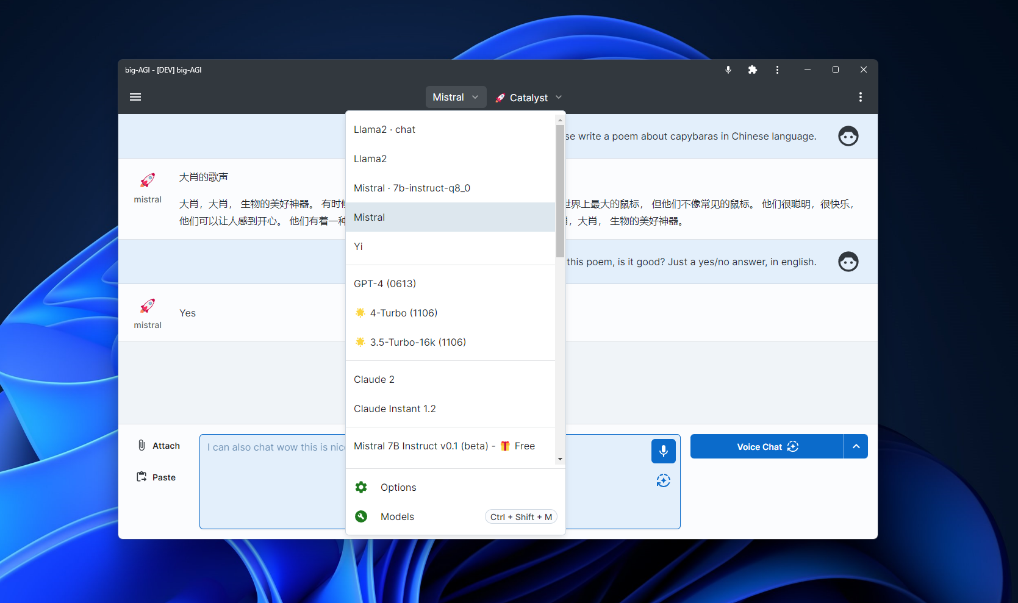Click the star icon beside 3.5-Turbo-16k (1106)
Image resolution: width=1018 pixels, height=603 pixels.
click(x=360, y=342)
